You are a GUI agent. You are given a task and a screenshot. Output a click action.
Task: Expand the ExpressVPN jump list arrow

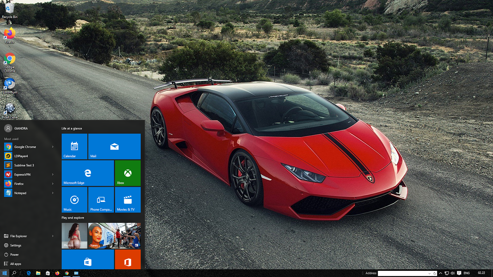(x=52, y=175)
